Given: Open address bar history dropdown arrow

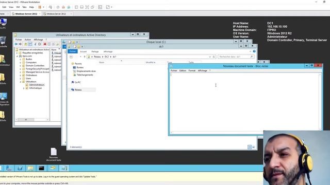Looking at the screenshot, I should click(x=210, y=57).
